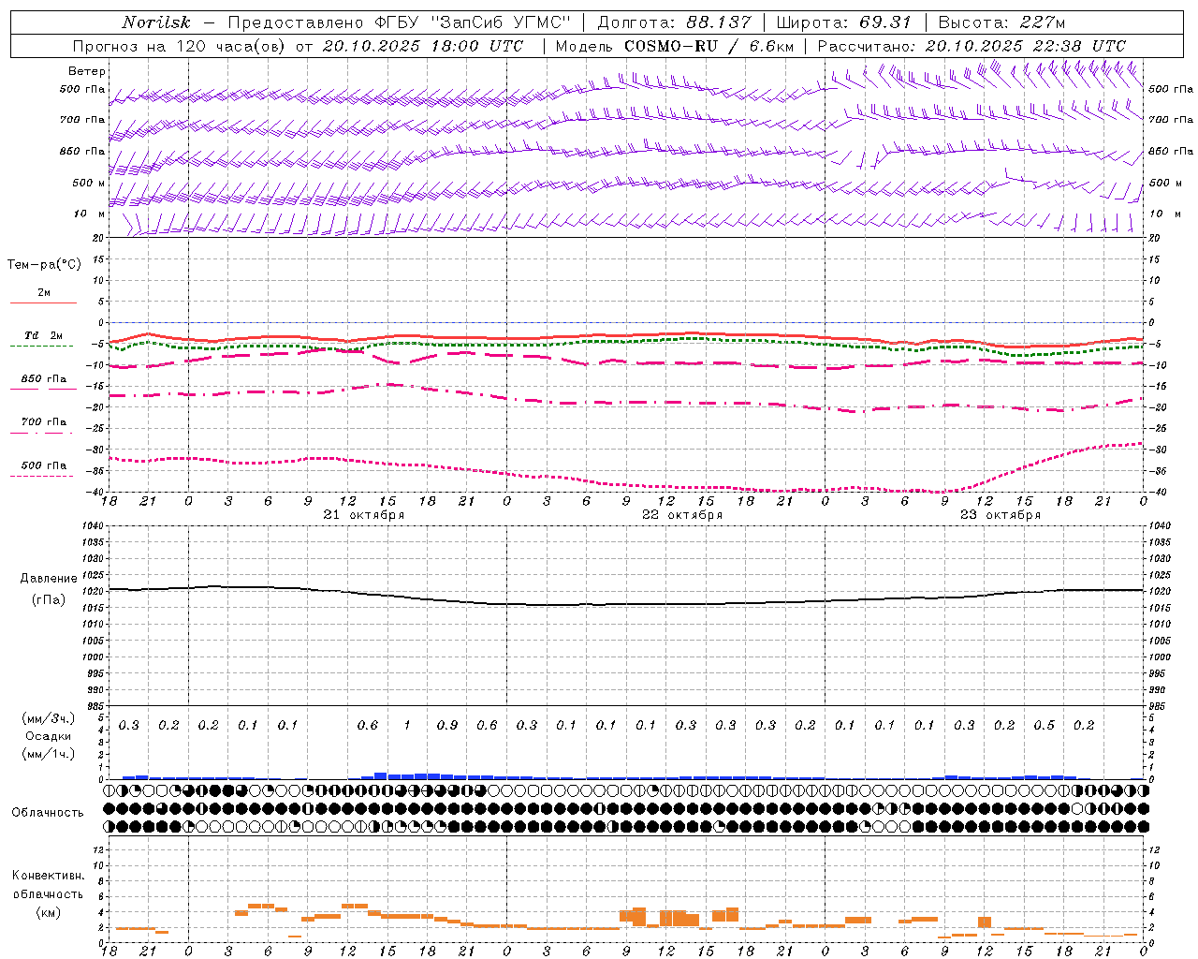Image resolution: width=1198 pixels, height=959 pixels.
Task: Click the (мм/1ч.) precipitation unit label
Action: (x=49, y=754)
